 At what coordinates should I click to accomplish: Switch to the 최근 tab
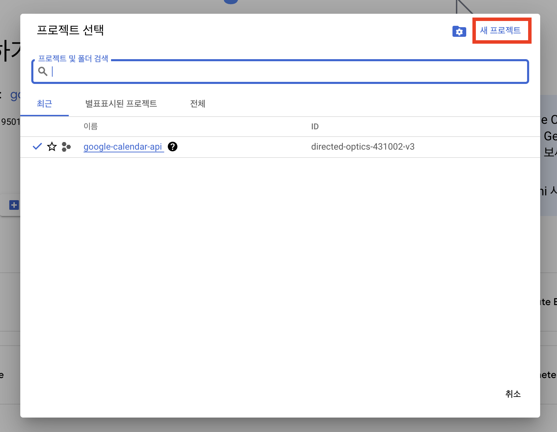click(44, 104)
